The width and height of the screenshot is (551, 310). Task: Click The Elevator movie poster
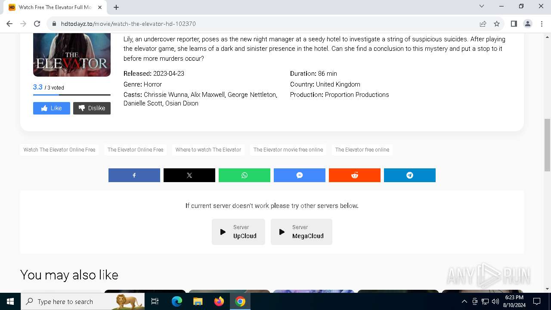click(72, 55)
